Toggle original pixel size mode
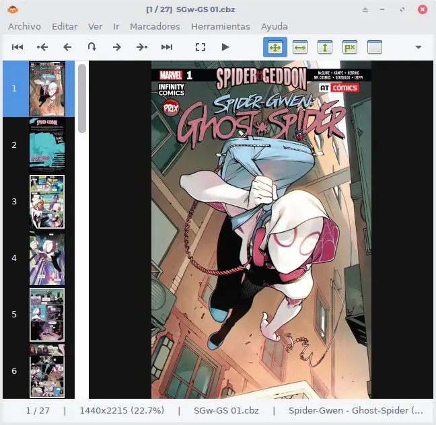Image resolution: width=436 pixels, height=425 pixels. tap(350, 47)
